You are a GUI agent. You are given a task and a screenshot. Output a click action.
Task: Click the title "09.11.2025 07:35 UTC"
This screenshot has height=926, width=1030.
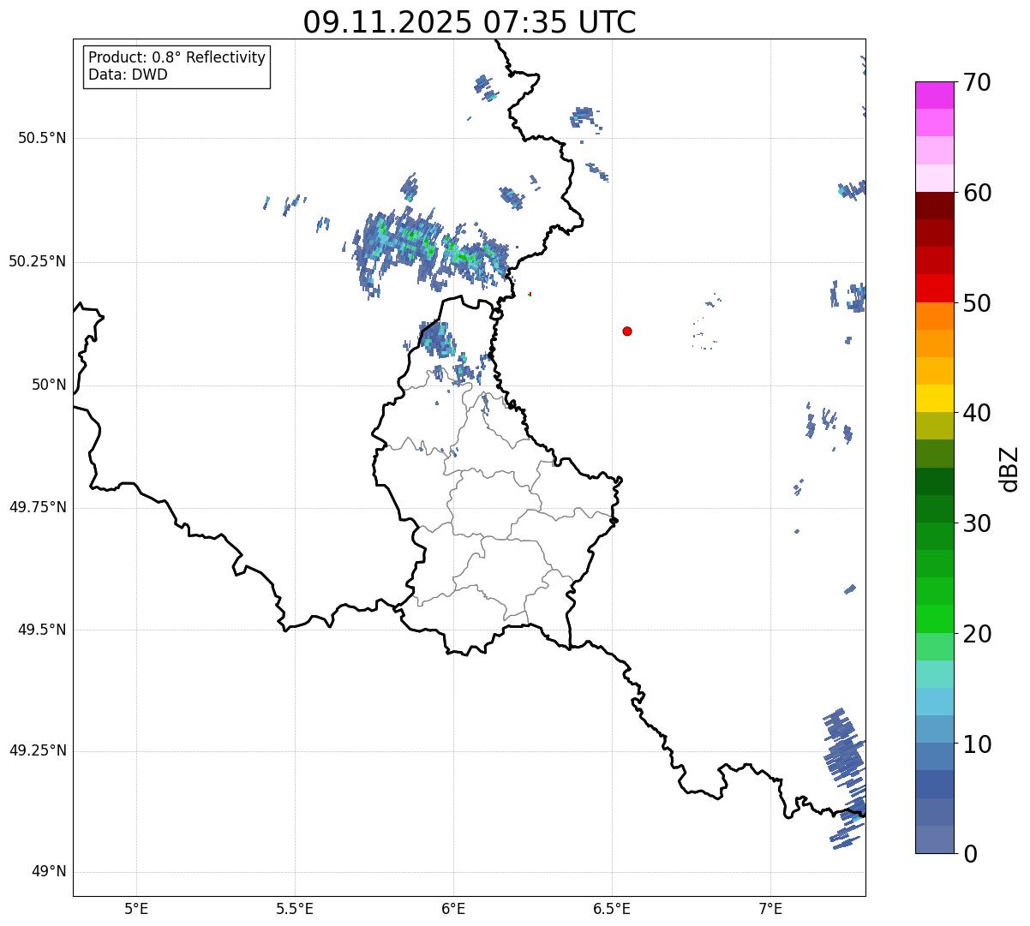click(x=470, y=22)
